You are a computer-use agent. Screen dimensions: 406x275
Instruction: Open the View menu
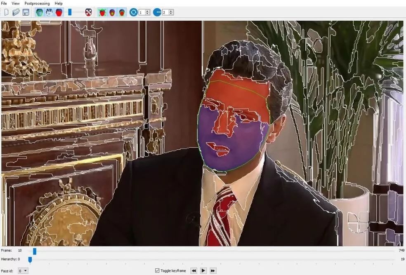click(16, 3)
